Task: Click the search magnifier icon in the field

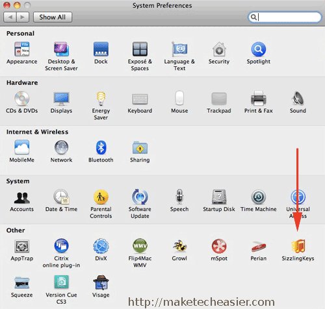Action: (x=253, y=17)
